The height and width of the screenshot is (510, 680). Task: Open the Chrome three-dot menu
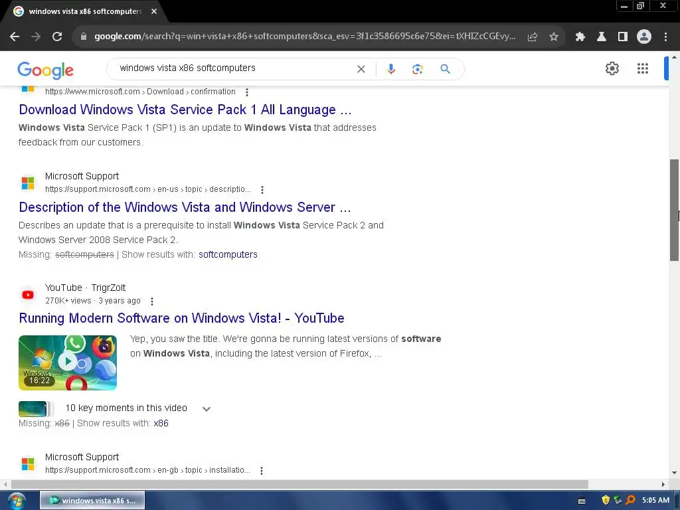(x=665, y=37)
